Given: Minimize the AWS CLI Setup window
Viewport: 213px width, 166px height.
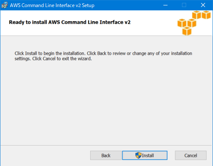Looking at the screenshot, I should [x=165, y=5].
